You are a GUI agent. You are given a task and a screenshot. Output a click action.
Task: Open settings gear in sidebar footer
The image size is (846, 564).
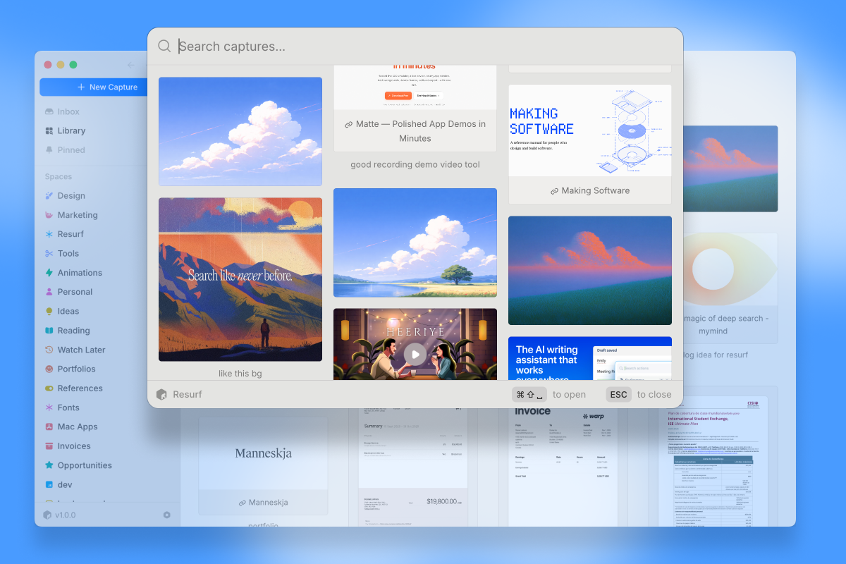pos(167,515)
